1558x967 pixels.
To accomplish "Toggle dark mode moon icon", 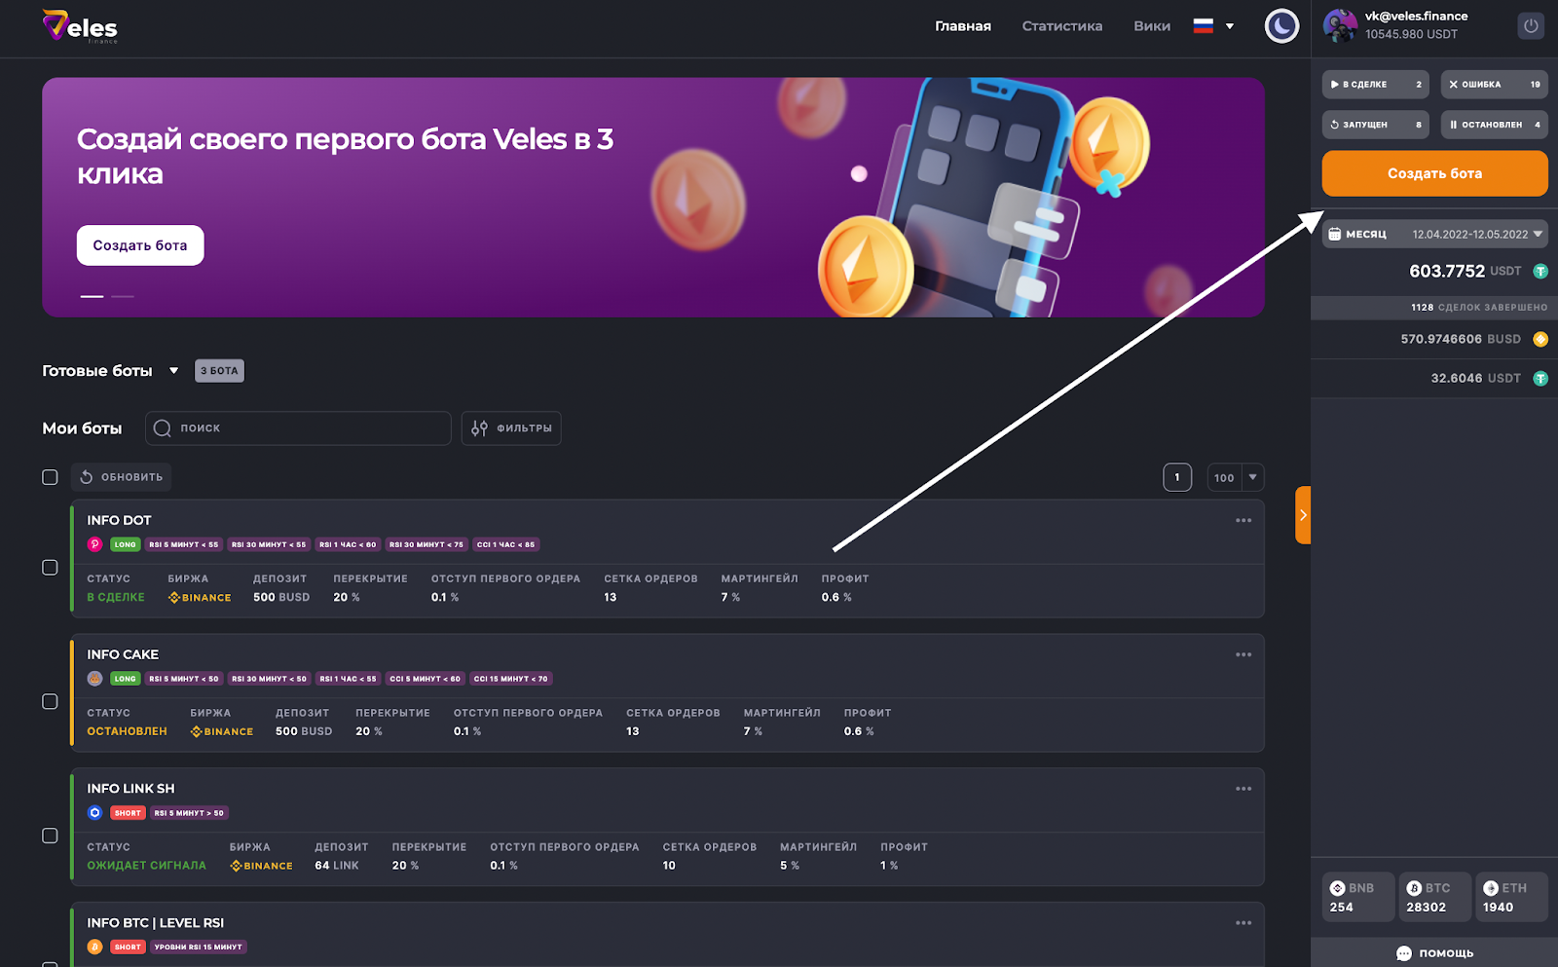I will [1280, 26].
